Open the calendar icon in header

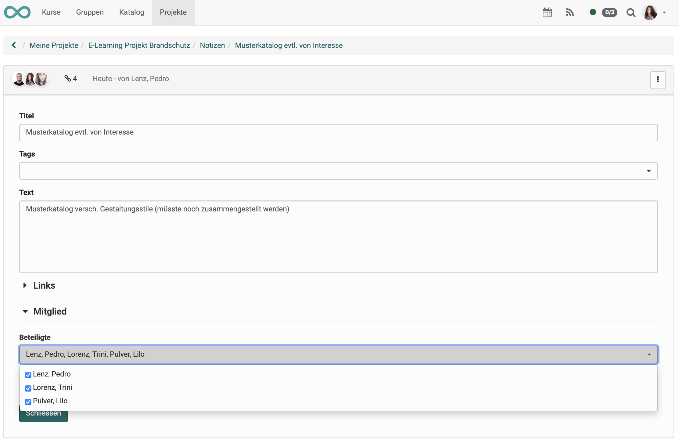tap(547, 13)
